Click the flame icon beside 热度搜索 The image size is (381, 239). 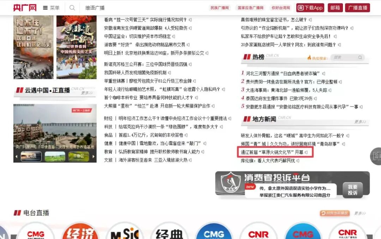(310, 57)
